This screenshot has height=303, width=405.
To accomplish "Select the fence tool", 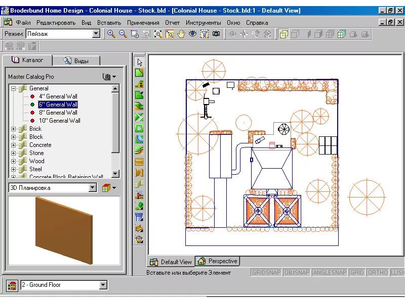I will coord(140,162).
